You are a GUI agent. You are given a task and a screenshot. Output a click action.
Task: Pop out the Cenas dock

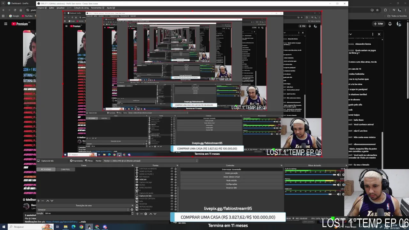tap(132, 165)
